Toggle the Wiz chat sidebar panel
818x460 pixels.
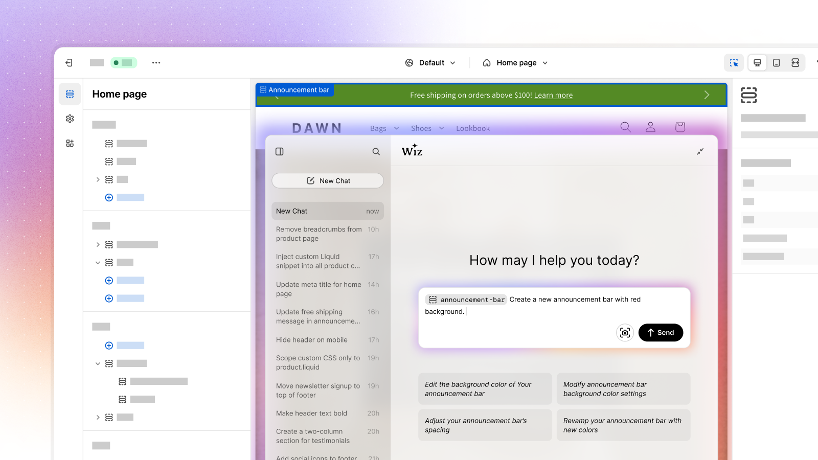coord(280,151)
